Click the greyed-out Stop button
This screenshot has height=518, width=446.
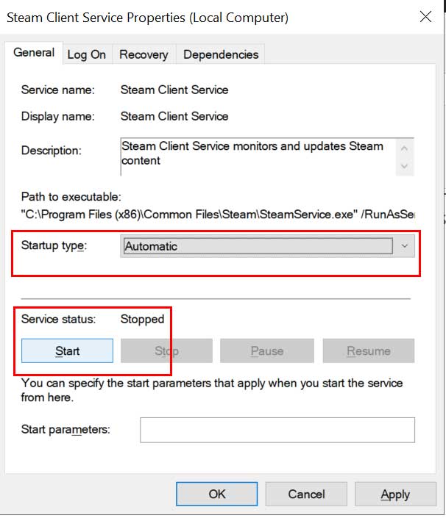166,350
